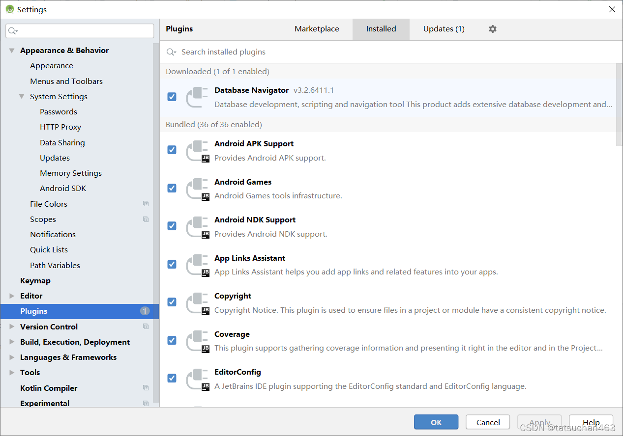Click the settings tree vertical scrollbar

click(x=156, y=223)
